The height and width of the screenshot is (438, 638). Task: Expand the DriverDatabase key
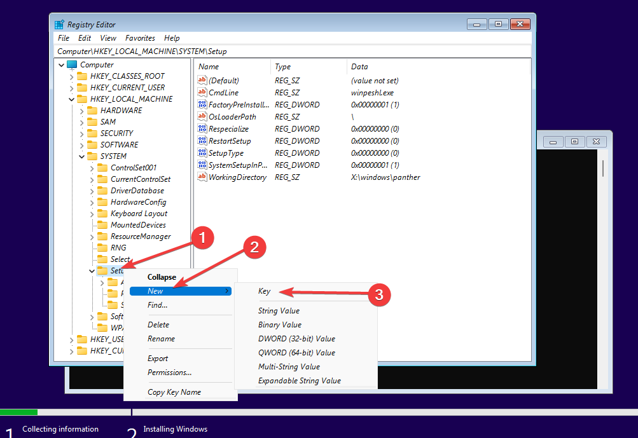tap(92, 191)
